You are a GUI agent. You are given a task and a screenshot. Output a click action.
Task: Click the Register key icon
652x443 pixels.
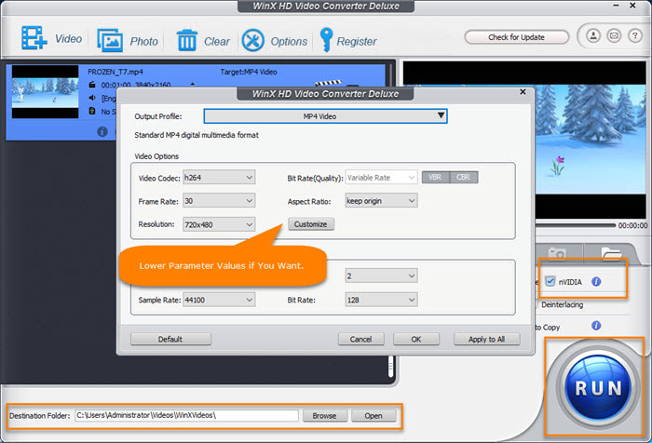326,39
